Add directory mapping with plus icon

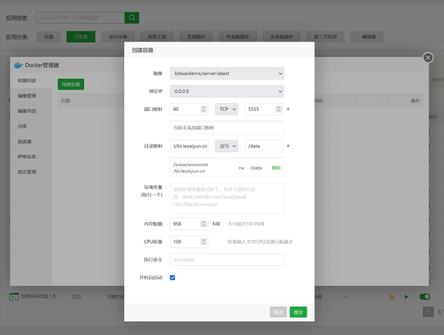click(x=288, y=146)
